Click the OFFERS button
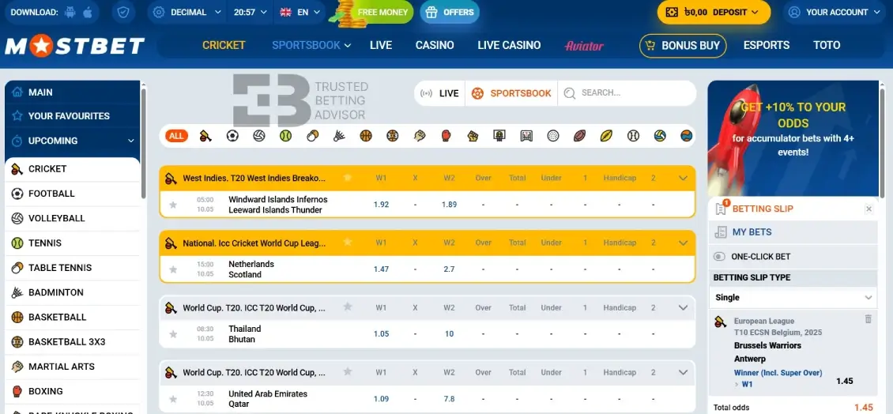This screenshot has width=893, height=414. pos(450,12)
